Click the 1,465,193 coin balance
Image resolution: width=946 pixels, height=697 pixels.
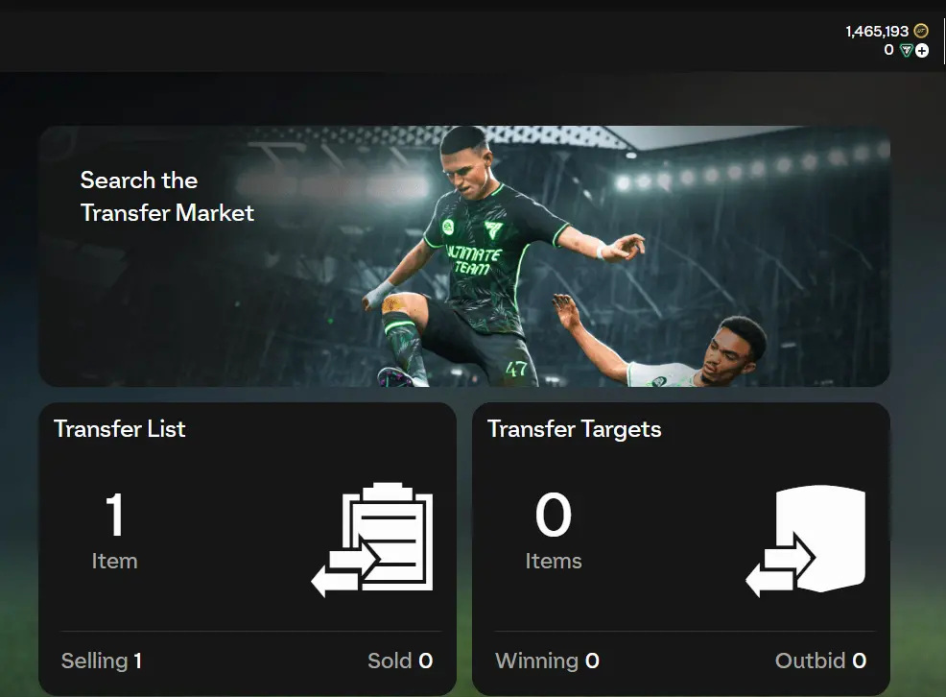[877, 32]
